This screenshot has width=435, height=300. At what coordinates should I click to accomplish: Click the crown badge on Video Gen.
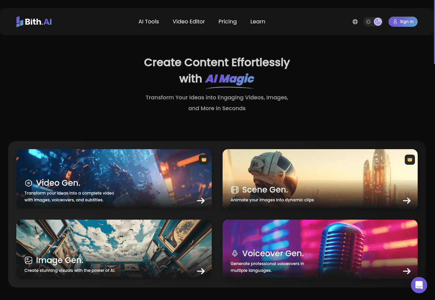[204, 159]
